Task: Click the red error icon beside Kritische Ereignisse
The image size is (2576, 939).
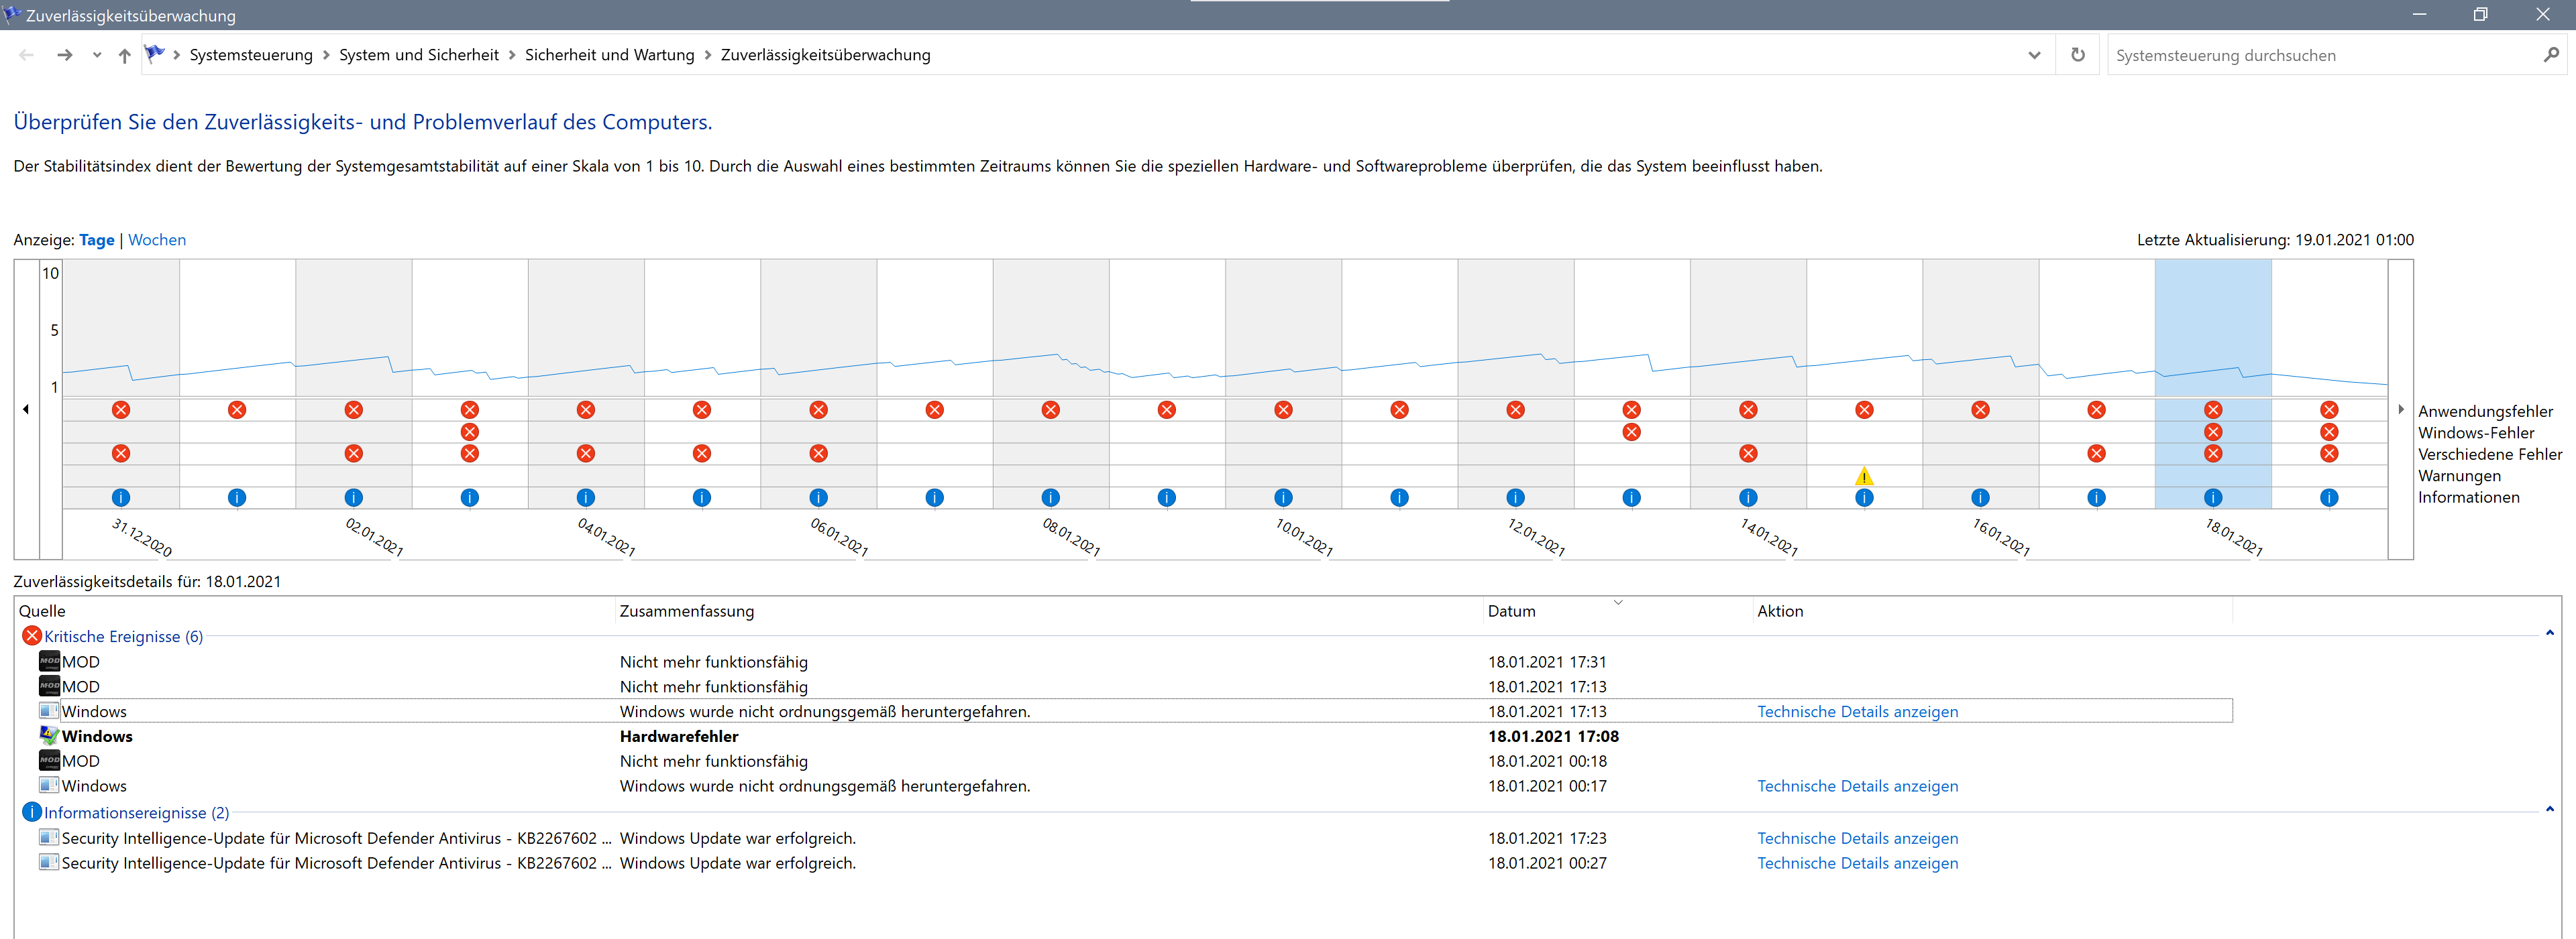Action: (x=32, y=635)
